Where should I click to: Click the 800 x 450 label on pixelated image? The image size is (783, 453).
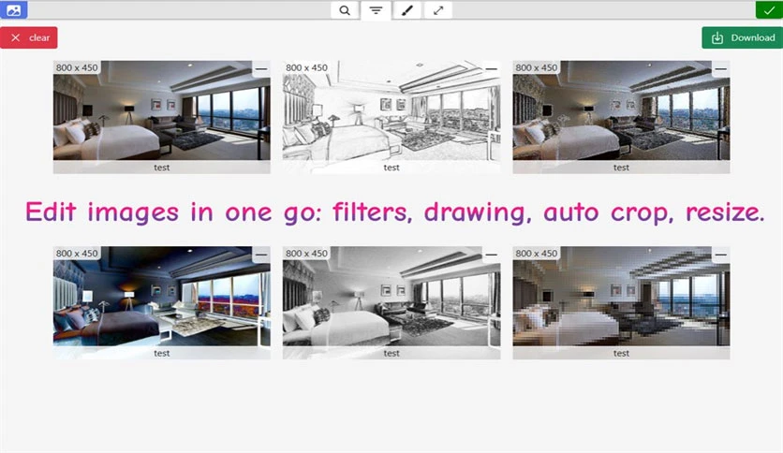[x=537, y=254]
